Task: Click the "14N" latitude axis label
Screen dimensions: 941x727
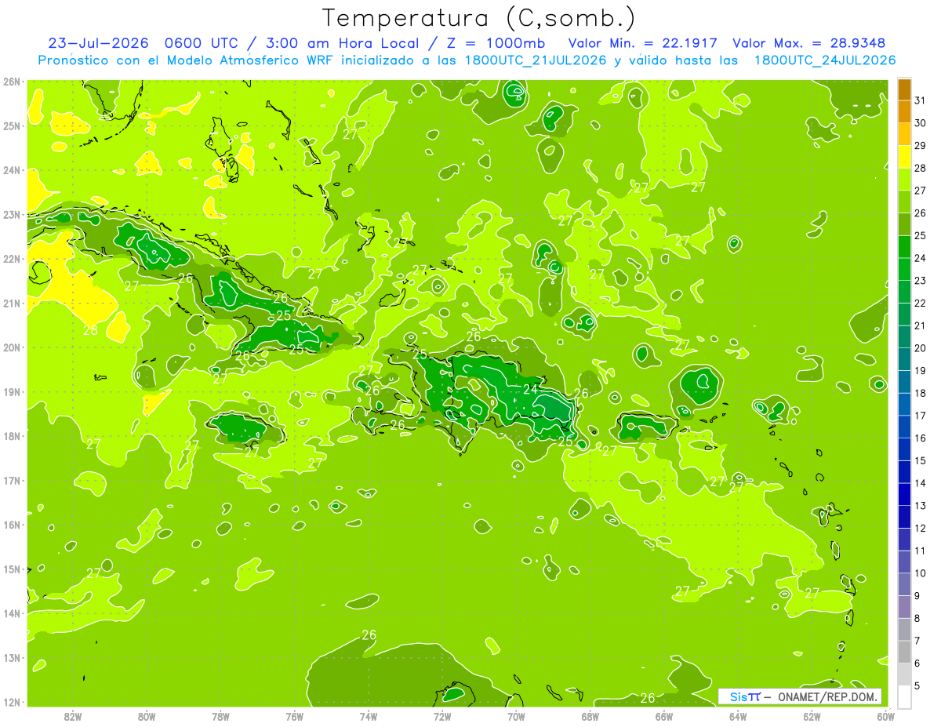Action: tap(12, 613)
